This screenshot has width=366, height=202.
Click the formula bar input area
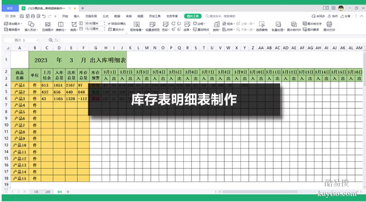pos(211,40)
